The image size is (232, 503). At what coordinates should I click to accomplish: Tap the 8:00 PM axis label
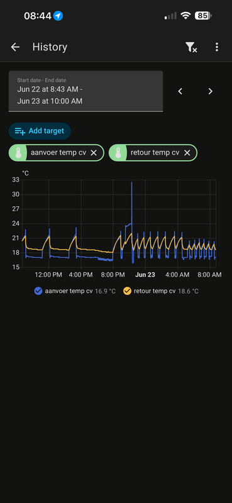pos(113,275)
